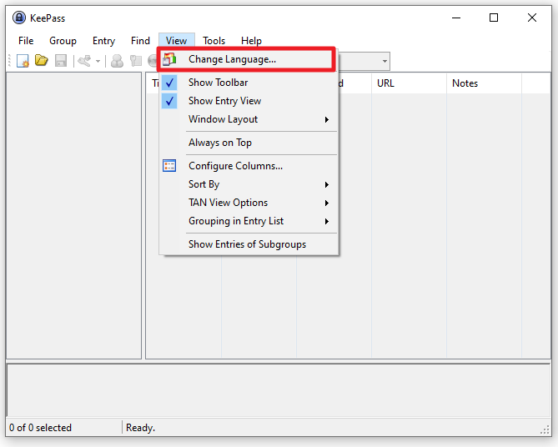
Task: Click the Copy User Name toolbar icon
Action: (117, 61)
